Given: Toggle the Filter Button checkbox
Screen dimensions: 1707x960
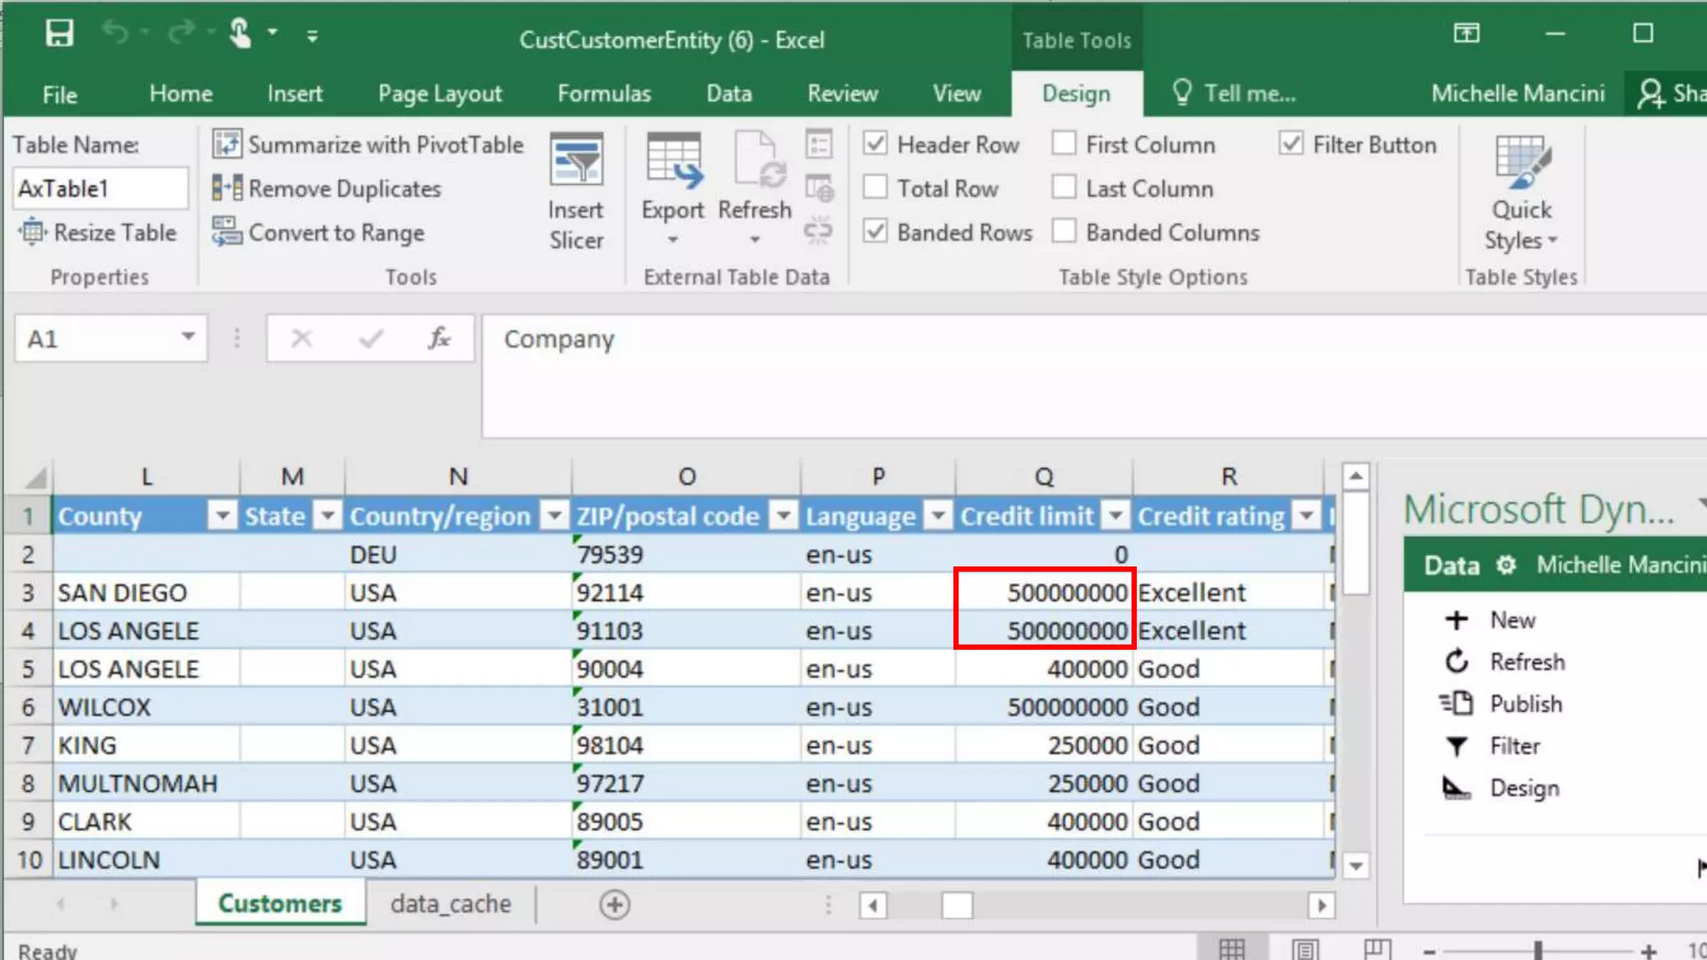Looking at the screenshot, I should (x=1290, y=144).
